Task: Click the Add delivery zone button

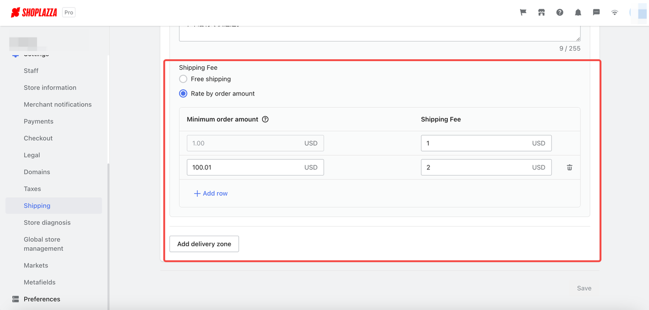Action: click(204, 244)
